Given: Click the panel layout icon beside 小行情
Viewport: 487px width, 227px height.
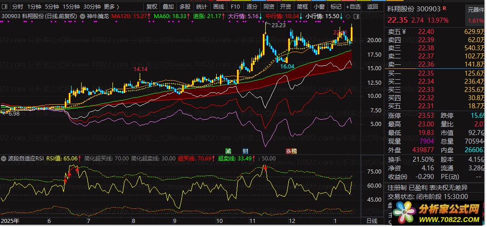Looking at the screenshot, I should (x=356, y=16).
